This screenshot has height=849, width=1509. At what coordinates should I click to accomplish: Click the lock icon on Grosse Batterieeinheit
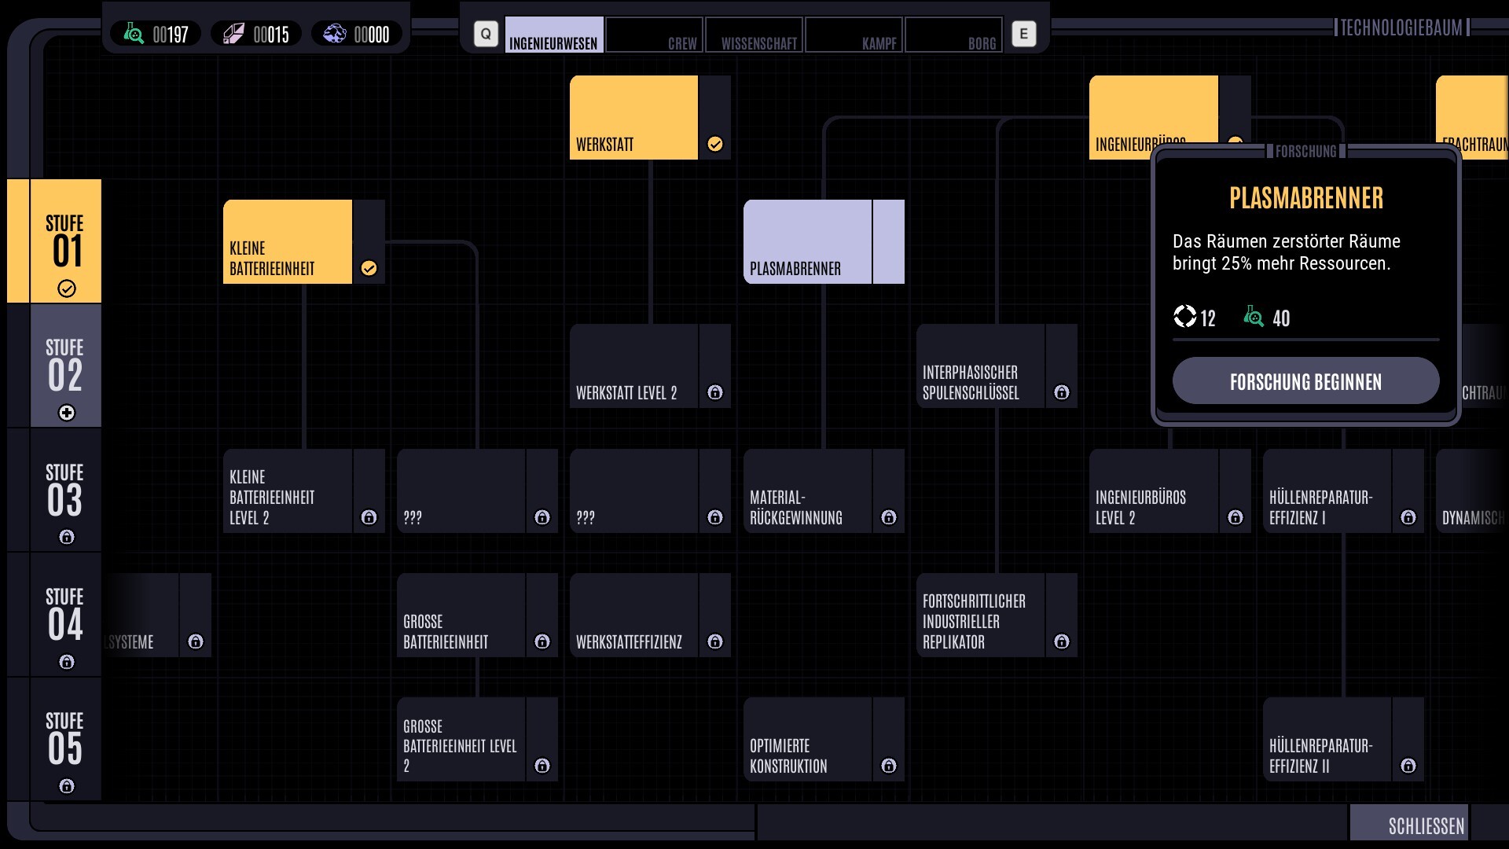(x=542, y=641)
